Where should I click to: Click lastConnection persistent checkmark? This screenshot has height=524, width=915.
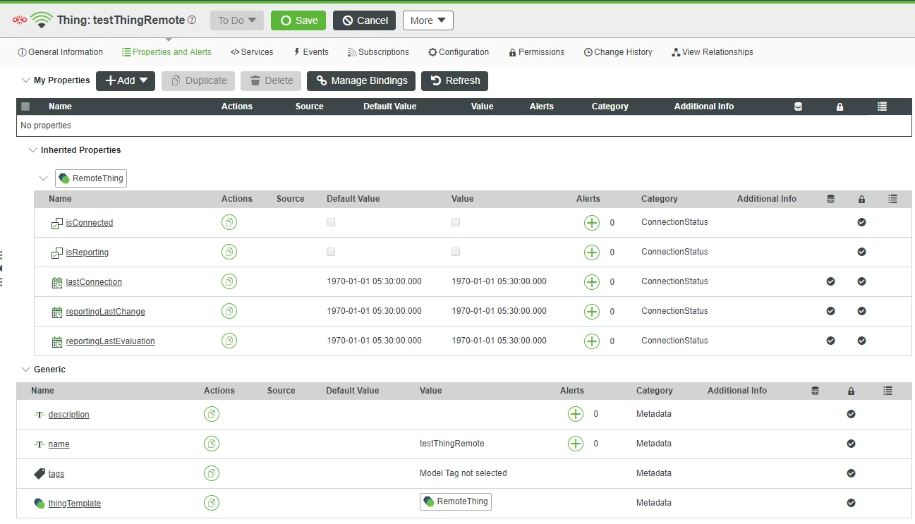[x=830, y=281]
